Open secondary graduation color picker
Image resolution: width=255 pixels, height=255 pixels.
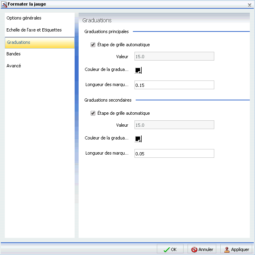(138, 139)
